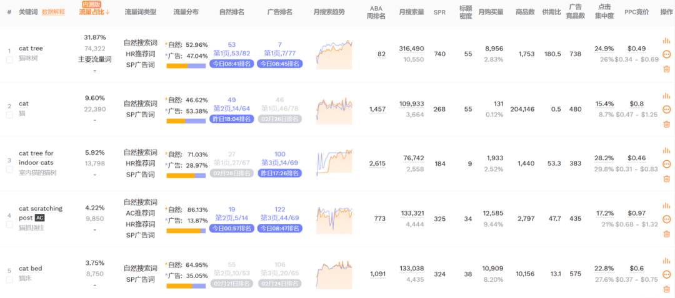This screenshot has height=298, width=675.
Task: Expand more menu for the cat tree row
Action: (x=666, y=54)
